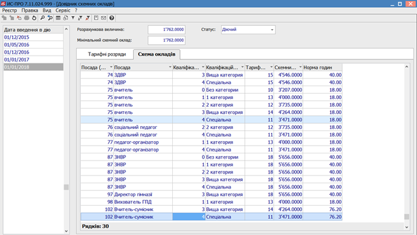Open filter arrow on Посада name column
This screenshot has height=235, width=417.
(x=170, y=67)
